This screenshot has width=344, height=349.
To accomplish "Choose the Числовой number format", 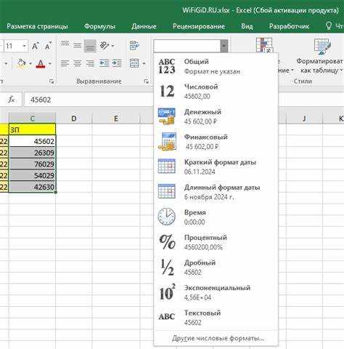I will coord(216,92).
